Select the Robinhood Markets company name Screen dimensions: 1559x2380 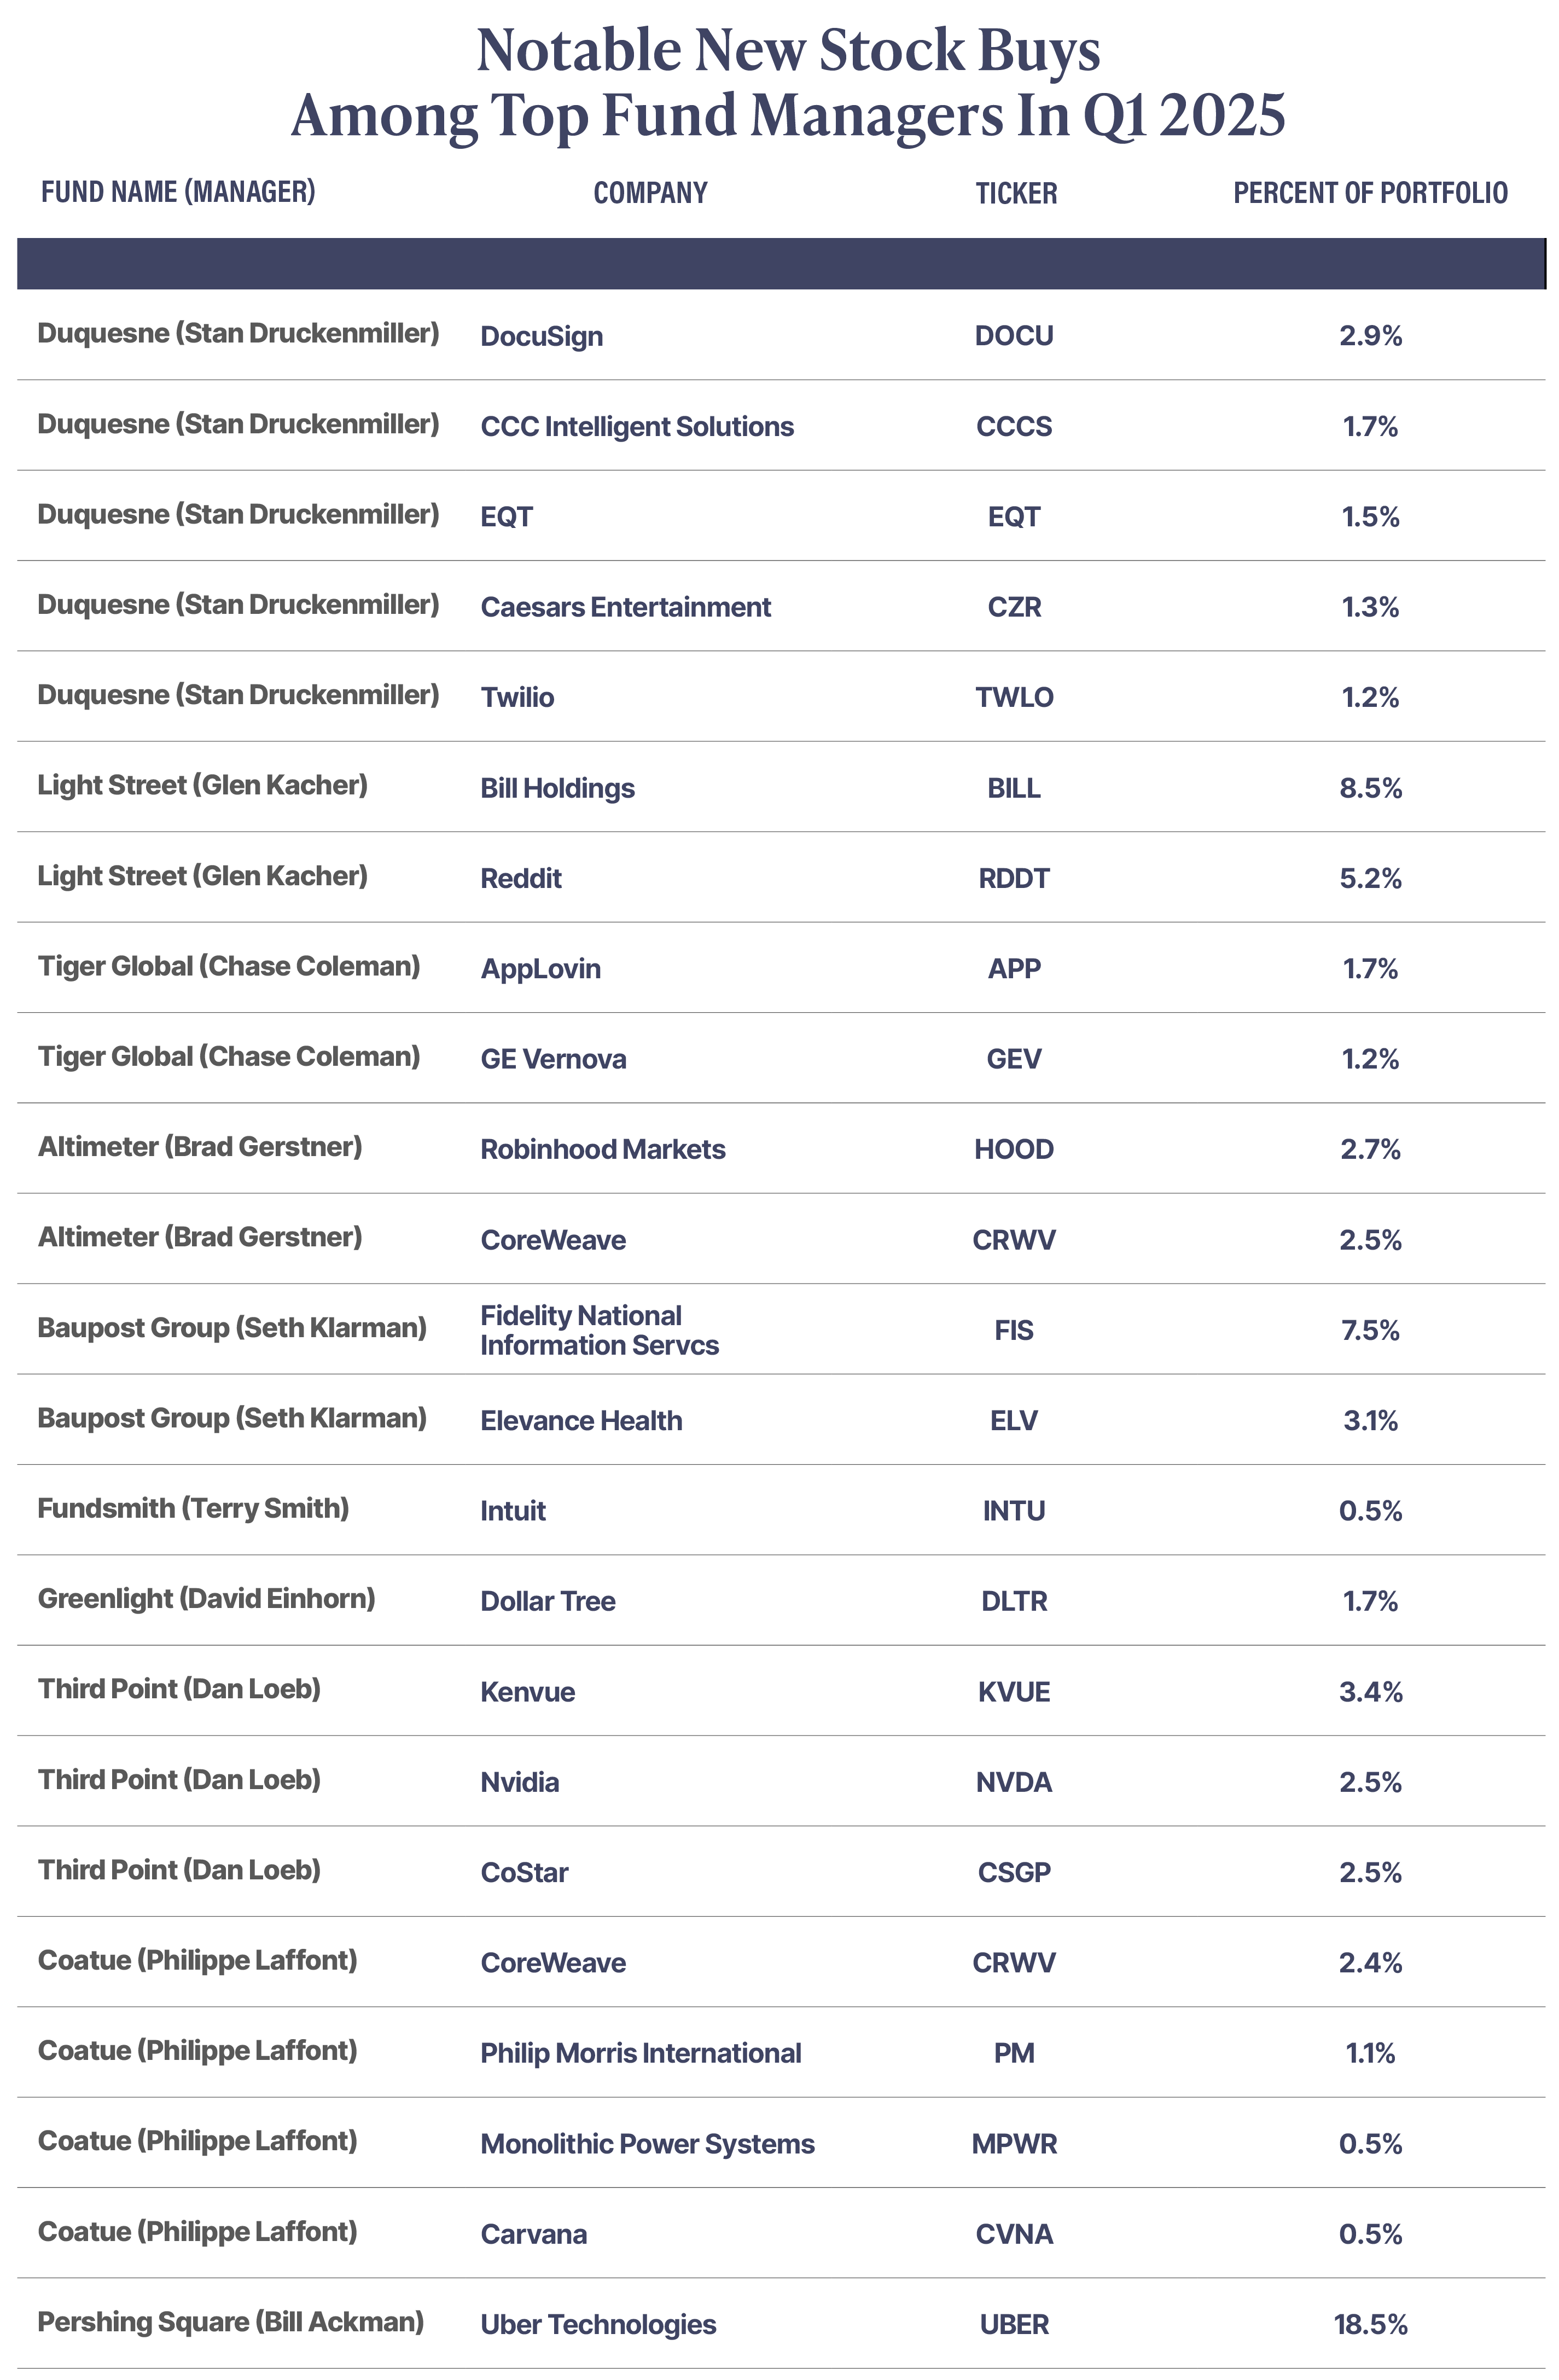[x=602, y=1149]
